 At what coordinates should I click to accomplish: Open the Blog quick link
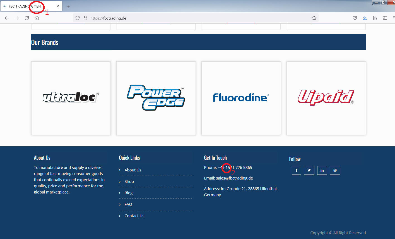point(129,193)
